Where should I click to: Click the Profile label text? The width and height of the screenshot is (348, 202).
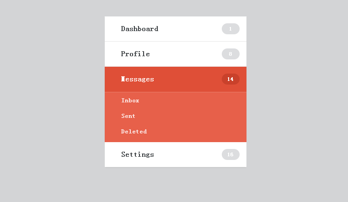pos(135,54)
